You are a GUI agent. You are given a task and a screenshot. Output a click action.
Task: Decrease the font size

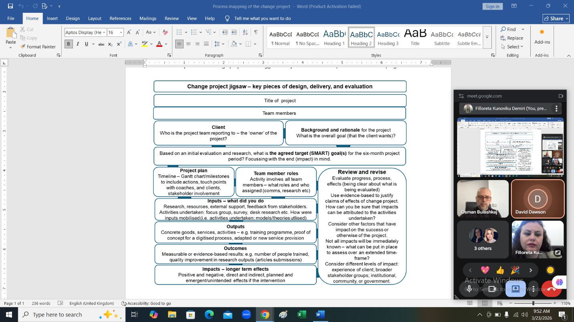coord(137,32)
